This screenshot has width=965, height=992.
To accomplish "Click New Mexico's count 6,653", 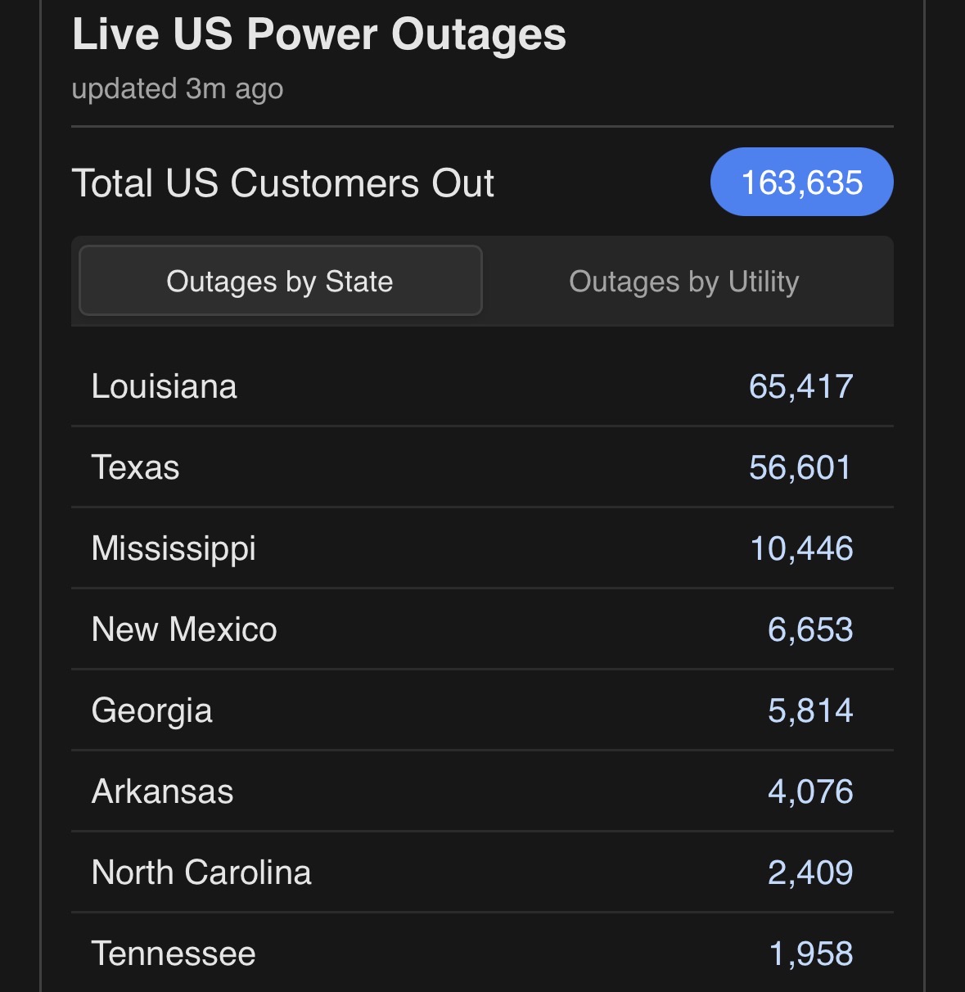I will pyautogui.click(x=809, y=629).
